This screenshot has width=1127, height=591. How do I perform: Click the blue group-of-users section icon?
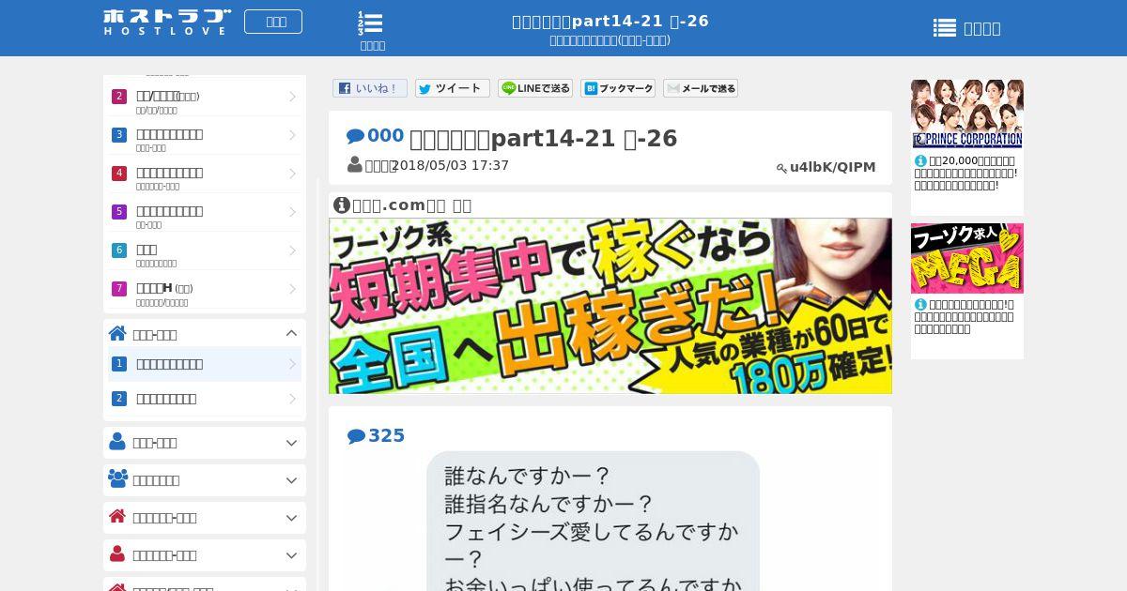[x=117, y=478]
